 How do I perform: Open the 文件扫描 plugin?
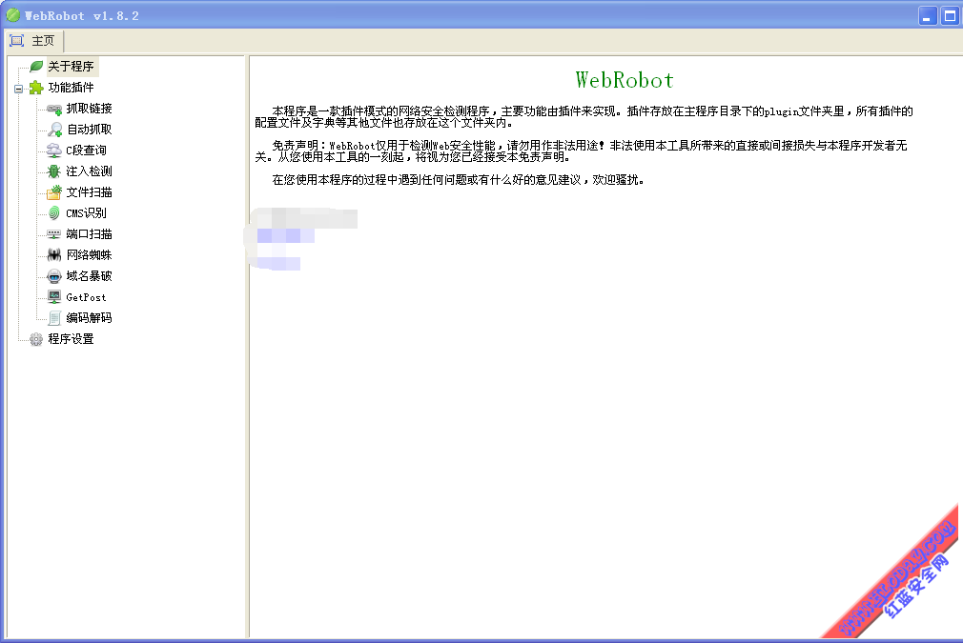point(89,192)
